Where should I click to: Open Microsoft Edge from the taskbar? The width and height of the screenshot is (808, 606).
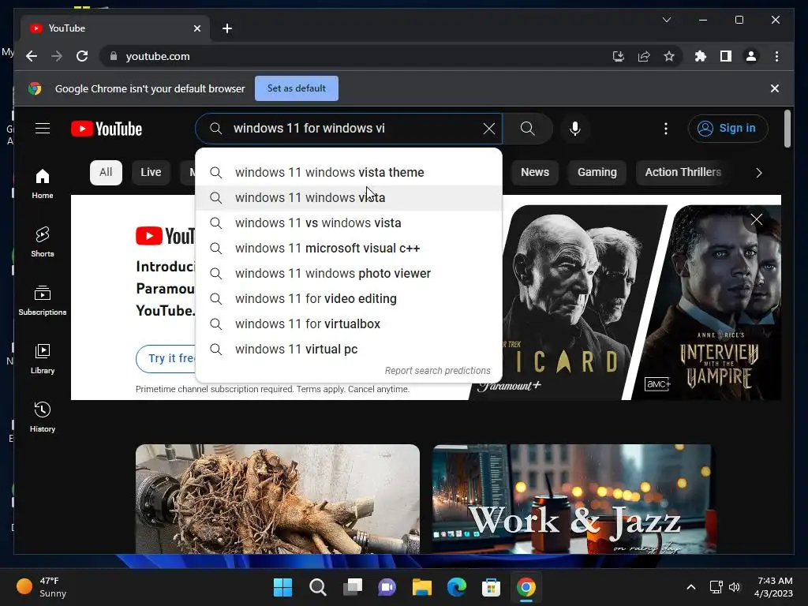pyautogui.click(x=457, y=587)
